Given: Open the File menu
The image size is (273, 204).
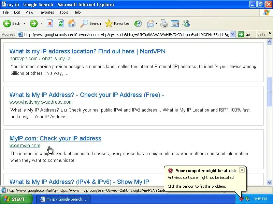Looking at the screenshot, I should pyautogui.click(x=6, y=12).
